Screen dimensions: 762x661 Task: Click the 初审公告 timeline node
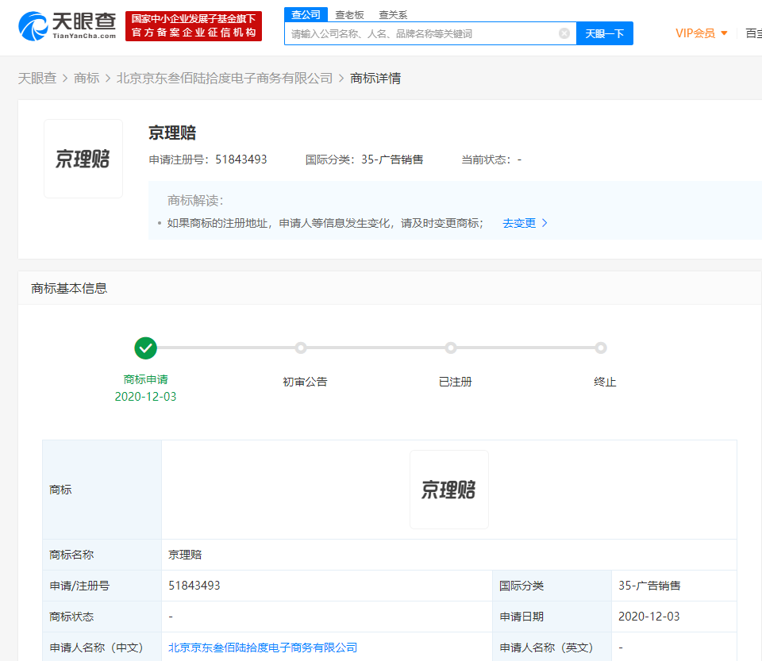301,348
